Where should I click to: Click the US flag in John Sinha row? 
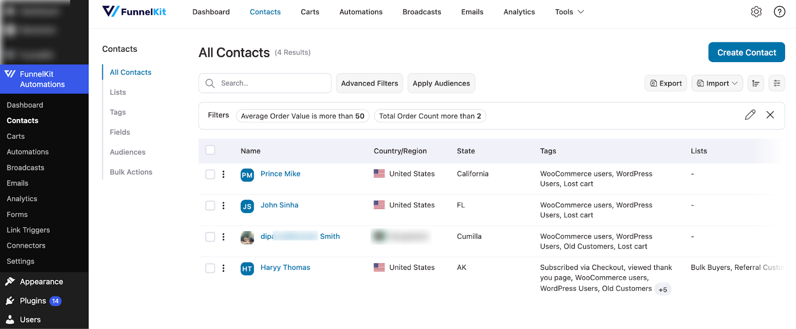point(379,205)
